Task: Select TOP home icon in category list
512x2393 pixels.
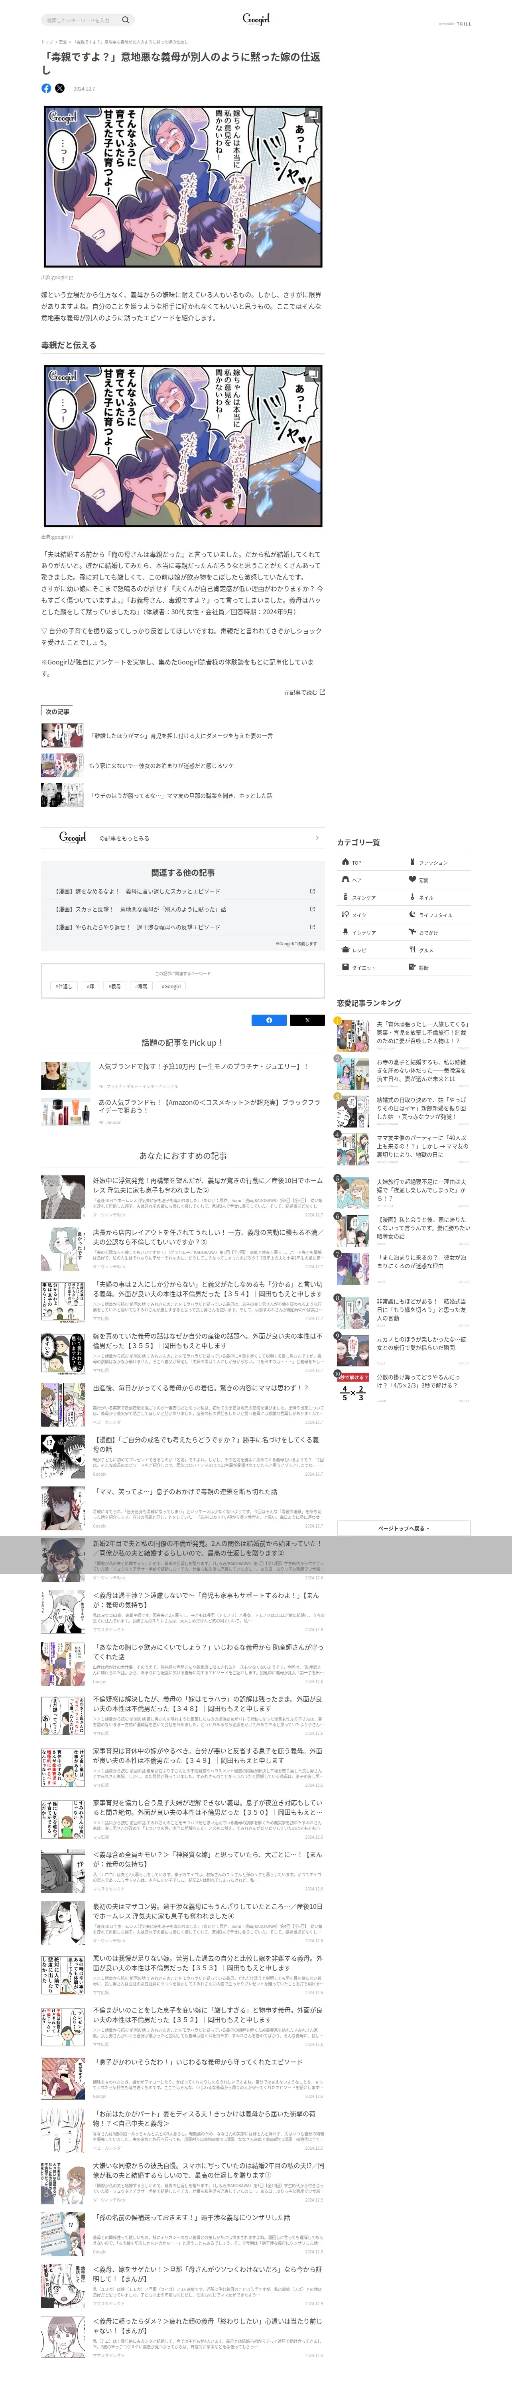Action: point(345,862)
